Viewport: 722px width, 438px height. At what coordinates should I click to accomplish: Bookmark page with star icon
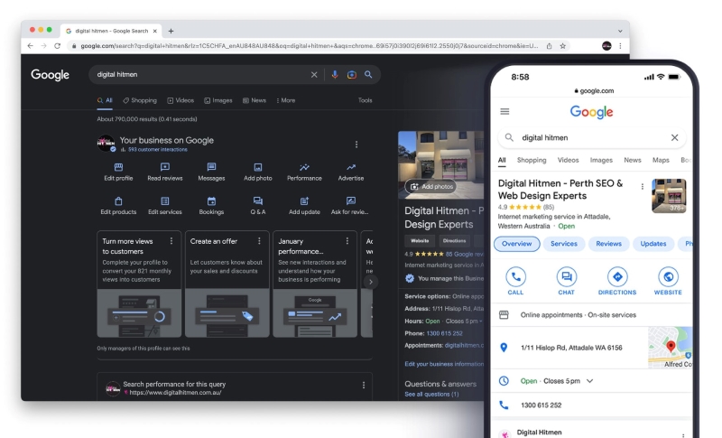click(562, 45)
